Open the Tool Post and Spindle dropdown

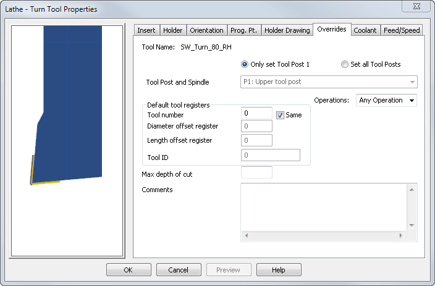[x=329, y=82]
